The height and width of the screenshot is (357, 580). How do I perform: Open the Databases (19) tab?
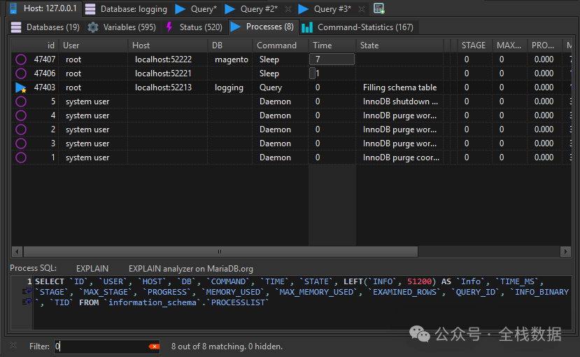click(x=45, y=27)
